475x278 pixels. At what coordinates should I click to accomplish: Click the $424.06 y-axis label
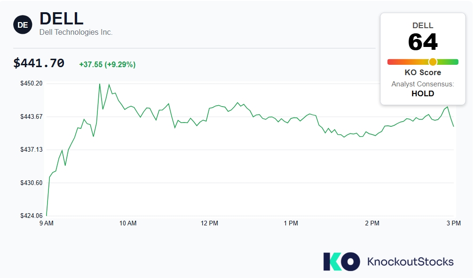[32, 216]
